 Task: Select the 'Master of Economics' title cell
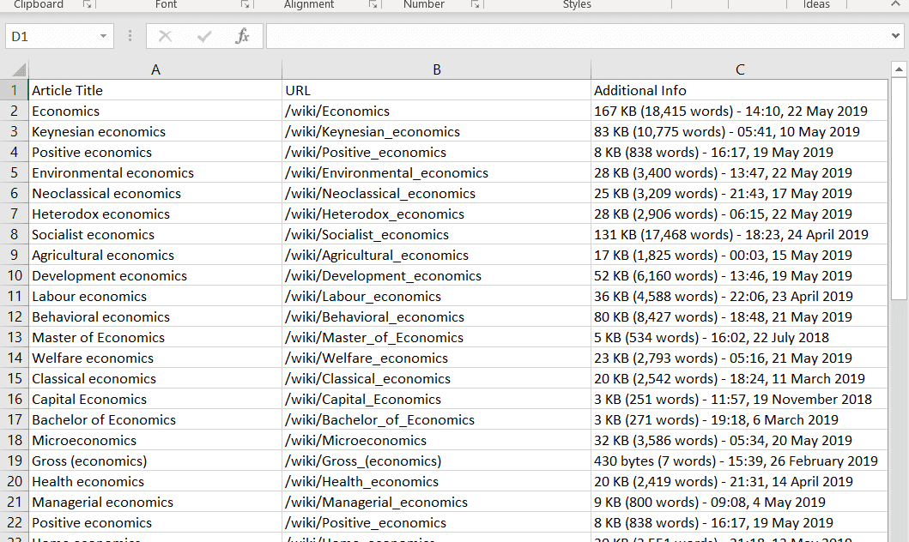[155, 338]
